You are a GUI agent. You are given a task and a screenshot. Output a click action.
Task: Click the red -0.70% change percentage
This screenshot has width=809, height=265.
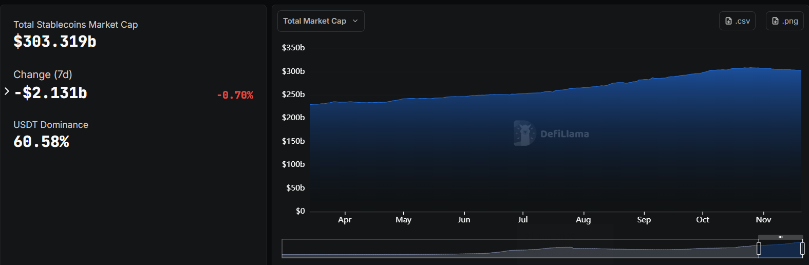[x=235, y=95]
